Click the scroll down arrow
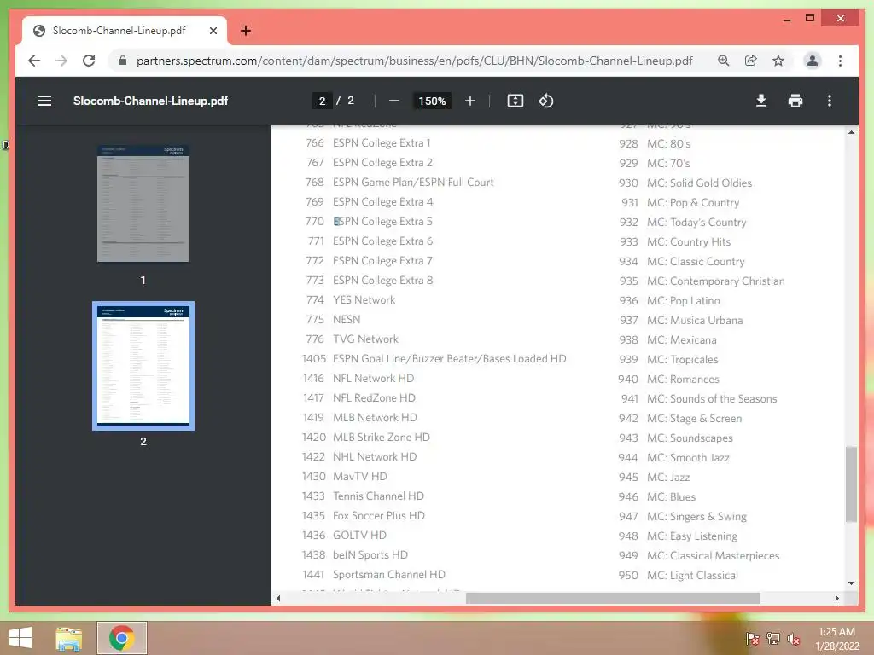874x655 pixels. coord(851,583)
